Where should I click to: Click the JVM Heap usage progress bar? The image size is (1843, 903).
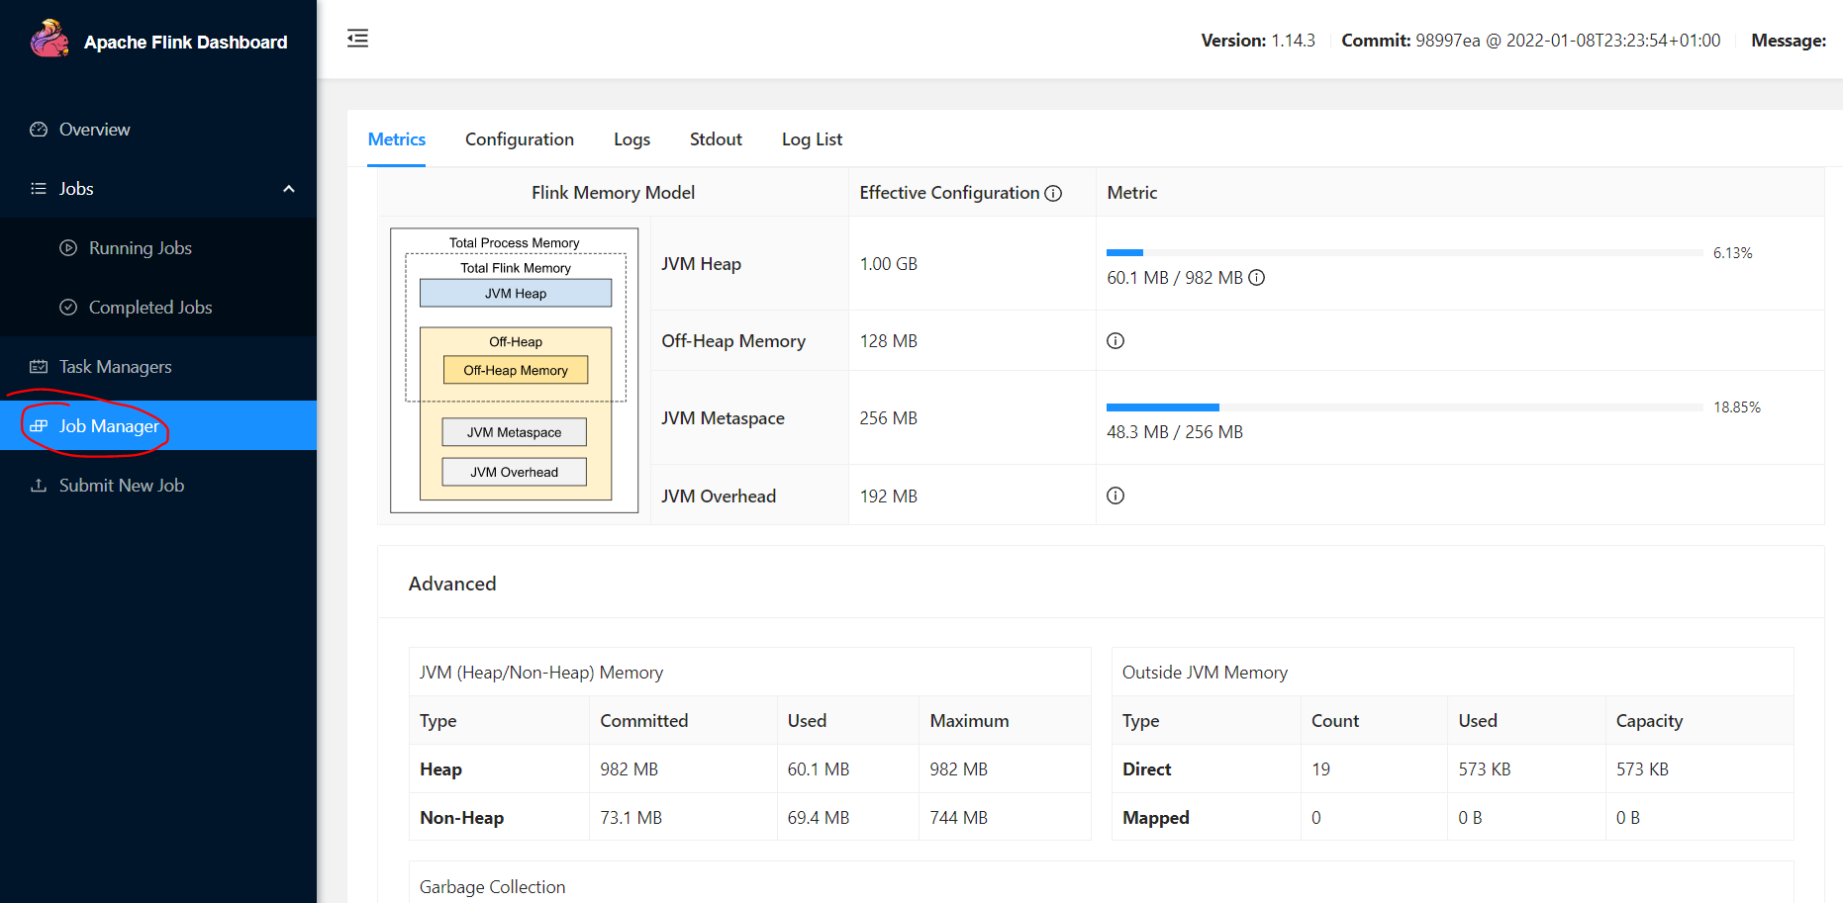[x=1405, y=253]
